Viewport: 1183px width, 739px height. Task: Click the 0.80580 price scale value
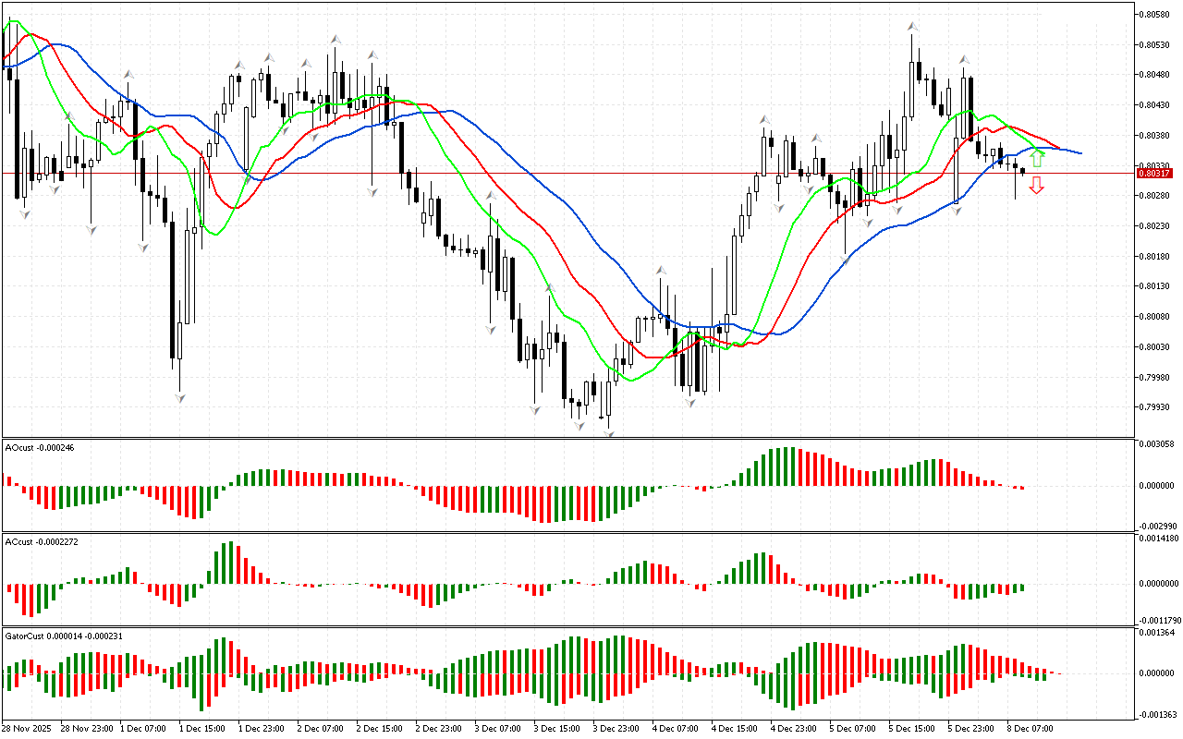click(x=1156, y=14)
